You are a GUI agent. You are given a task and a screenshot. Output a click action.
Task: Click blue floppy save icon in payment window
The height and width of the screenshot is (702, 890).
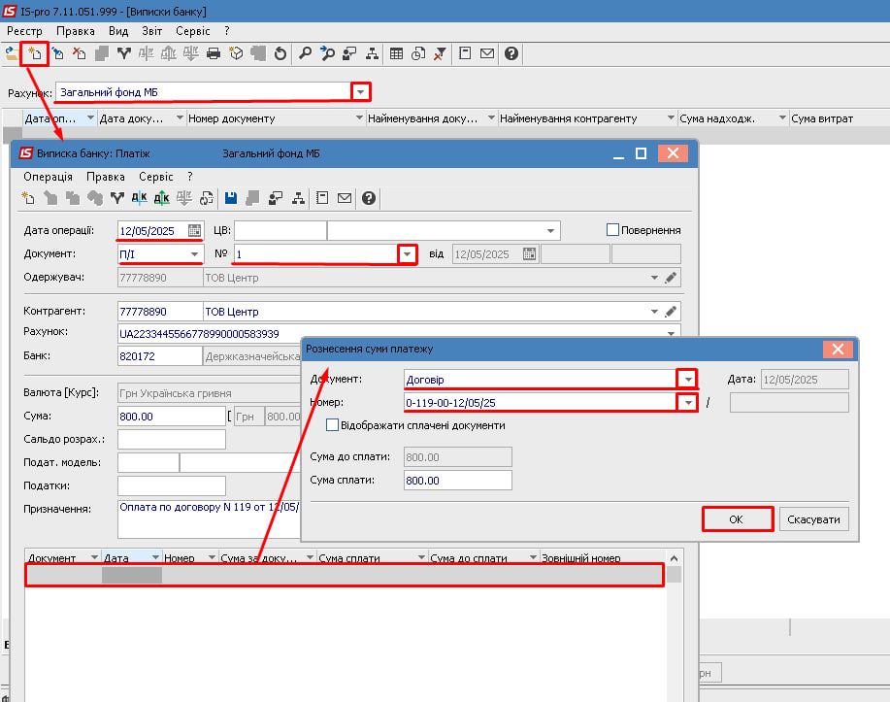click(x=230, y=198)
